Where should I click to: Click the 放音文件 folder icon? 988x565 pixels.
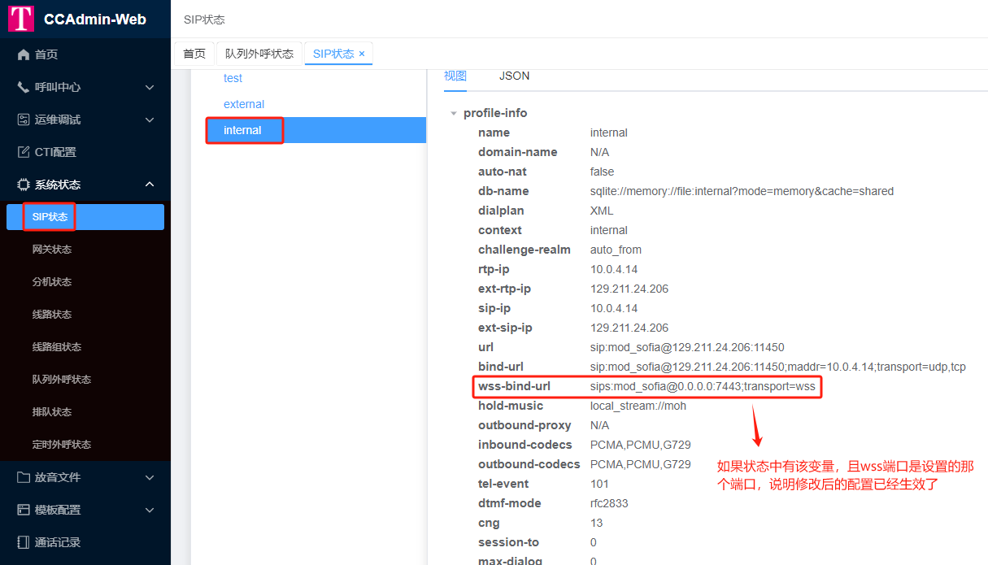pos(24,477)
